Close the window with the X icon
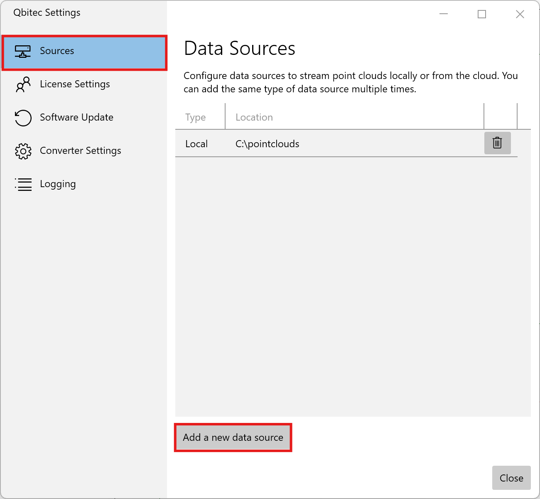The width and height of the screenshot is (540, 499). click(x=520, y=14)
